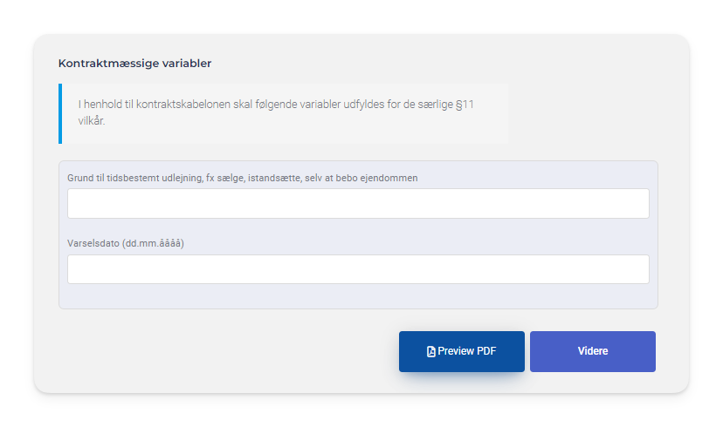
Task: Click the light blue form panel background
Action: 358,297
